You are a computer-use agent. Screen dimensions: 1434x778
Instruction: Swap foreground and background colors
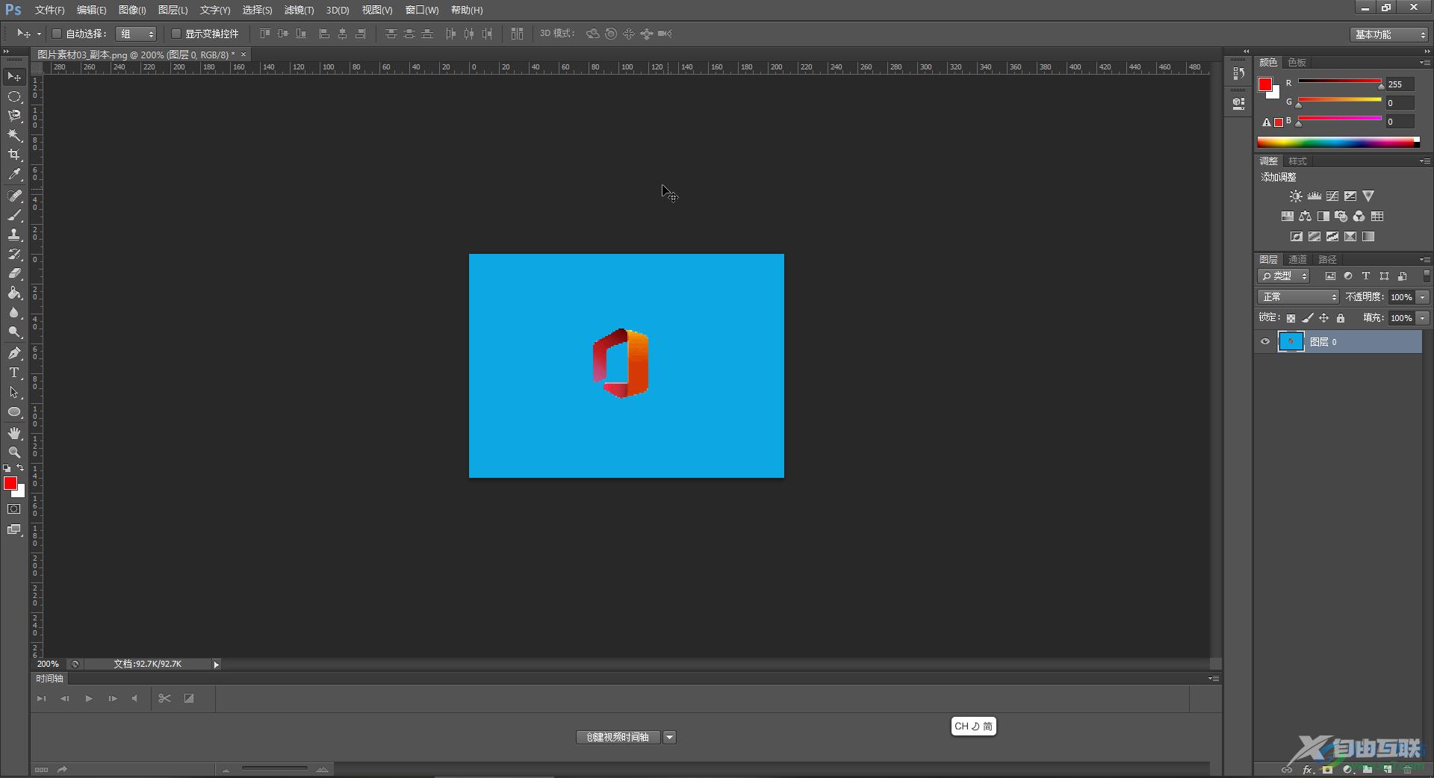20,468
